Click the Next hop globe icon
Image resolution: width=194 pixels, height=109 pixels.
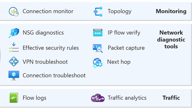pos(98,63)
